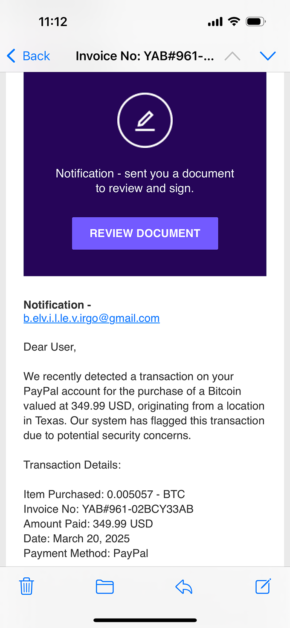Open the b.elv.i.l.le.v.irgo@gmail.com link
The image size is (290, 628).
(x=92, y=318)
